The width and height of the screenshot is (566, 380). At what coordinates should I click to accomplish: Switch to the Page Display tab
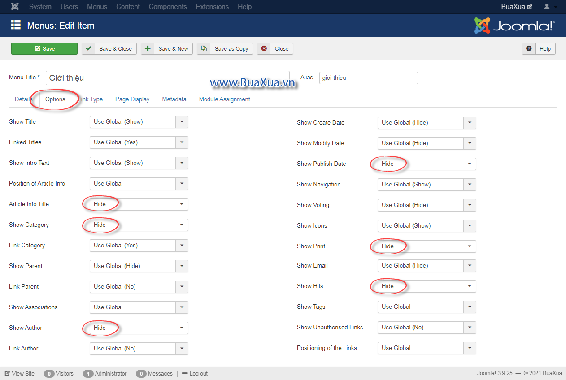132,99
